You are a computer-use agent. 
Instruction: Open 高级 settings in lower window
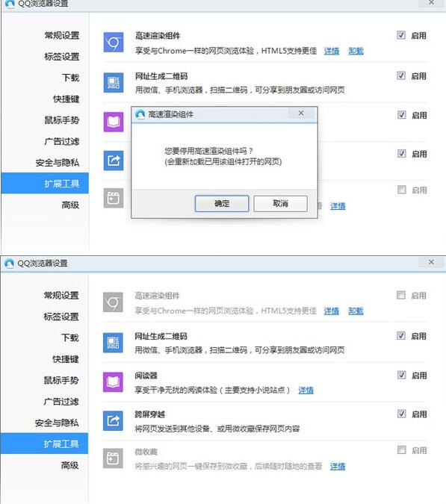[x=69, y=465]
